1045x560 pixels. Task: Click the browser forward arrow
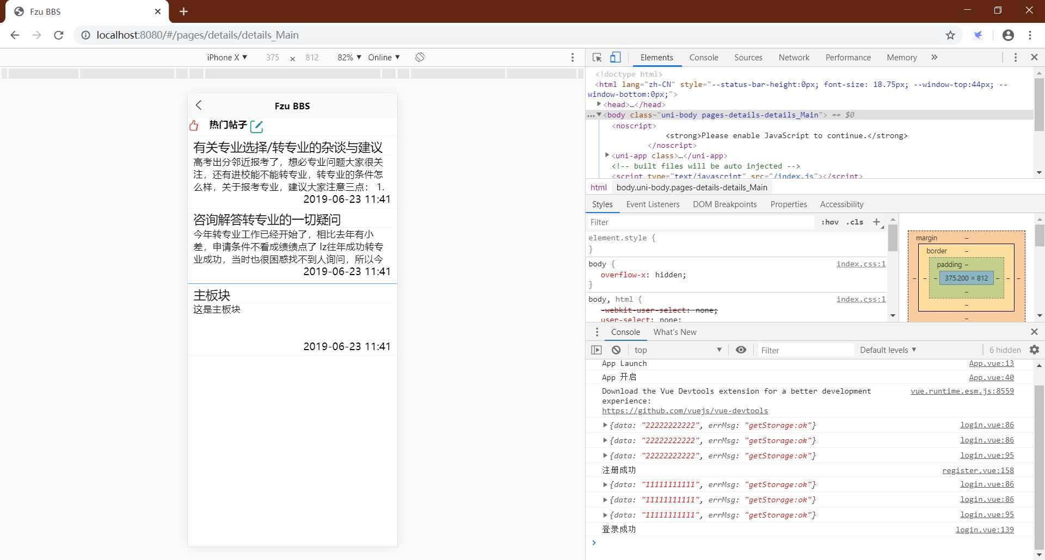coord(36,35)
